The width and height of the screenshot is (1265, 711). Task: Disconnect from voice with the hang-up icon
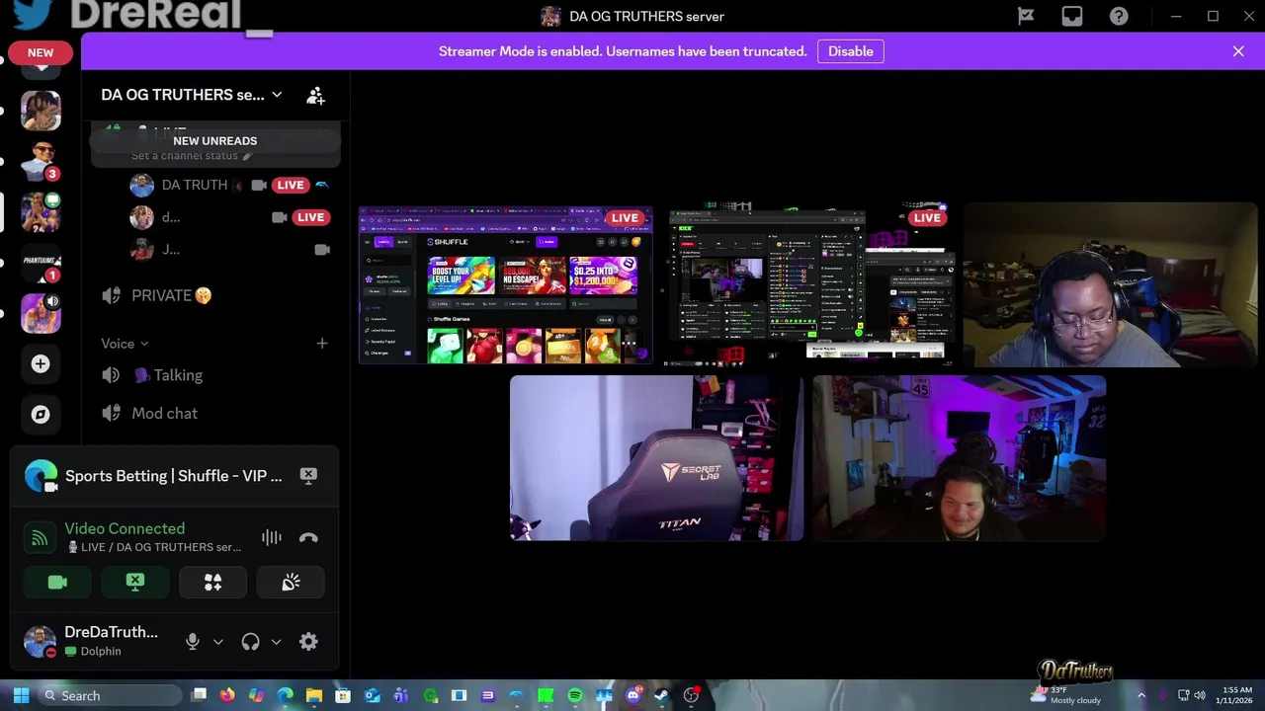308,537
